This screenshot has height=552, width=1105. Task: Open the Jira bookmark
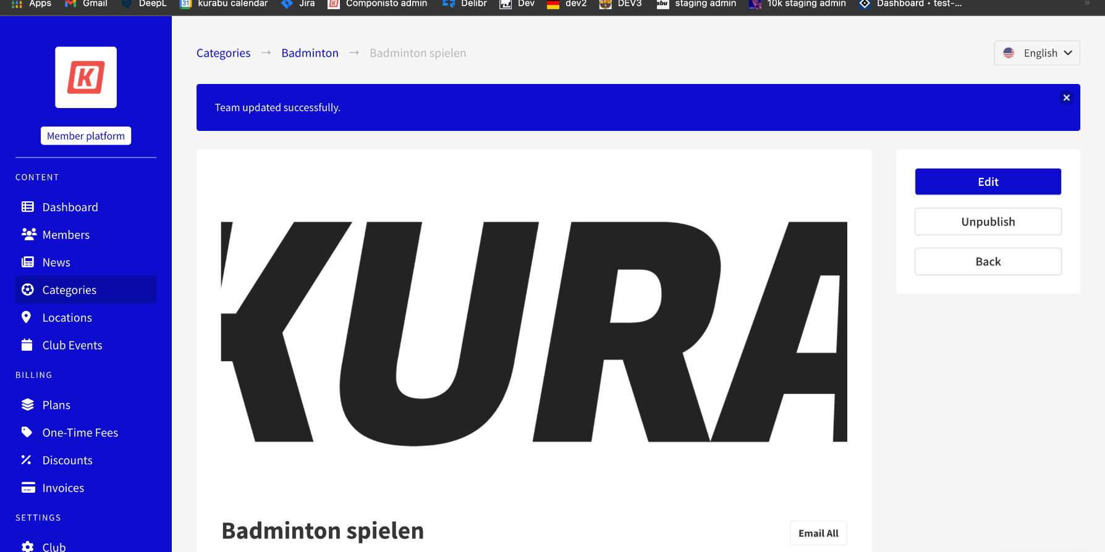tap(298, 4)
